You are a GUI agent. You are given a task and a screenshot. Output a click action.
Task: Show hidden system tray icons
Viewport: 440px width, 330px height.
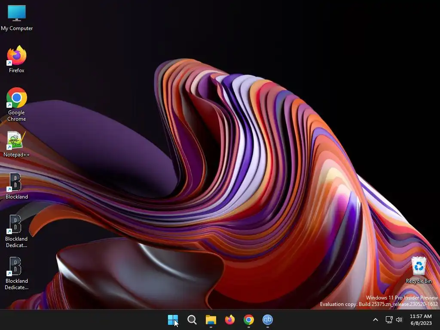tap(376, 320)
